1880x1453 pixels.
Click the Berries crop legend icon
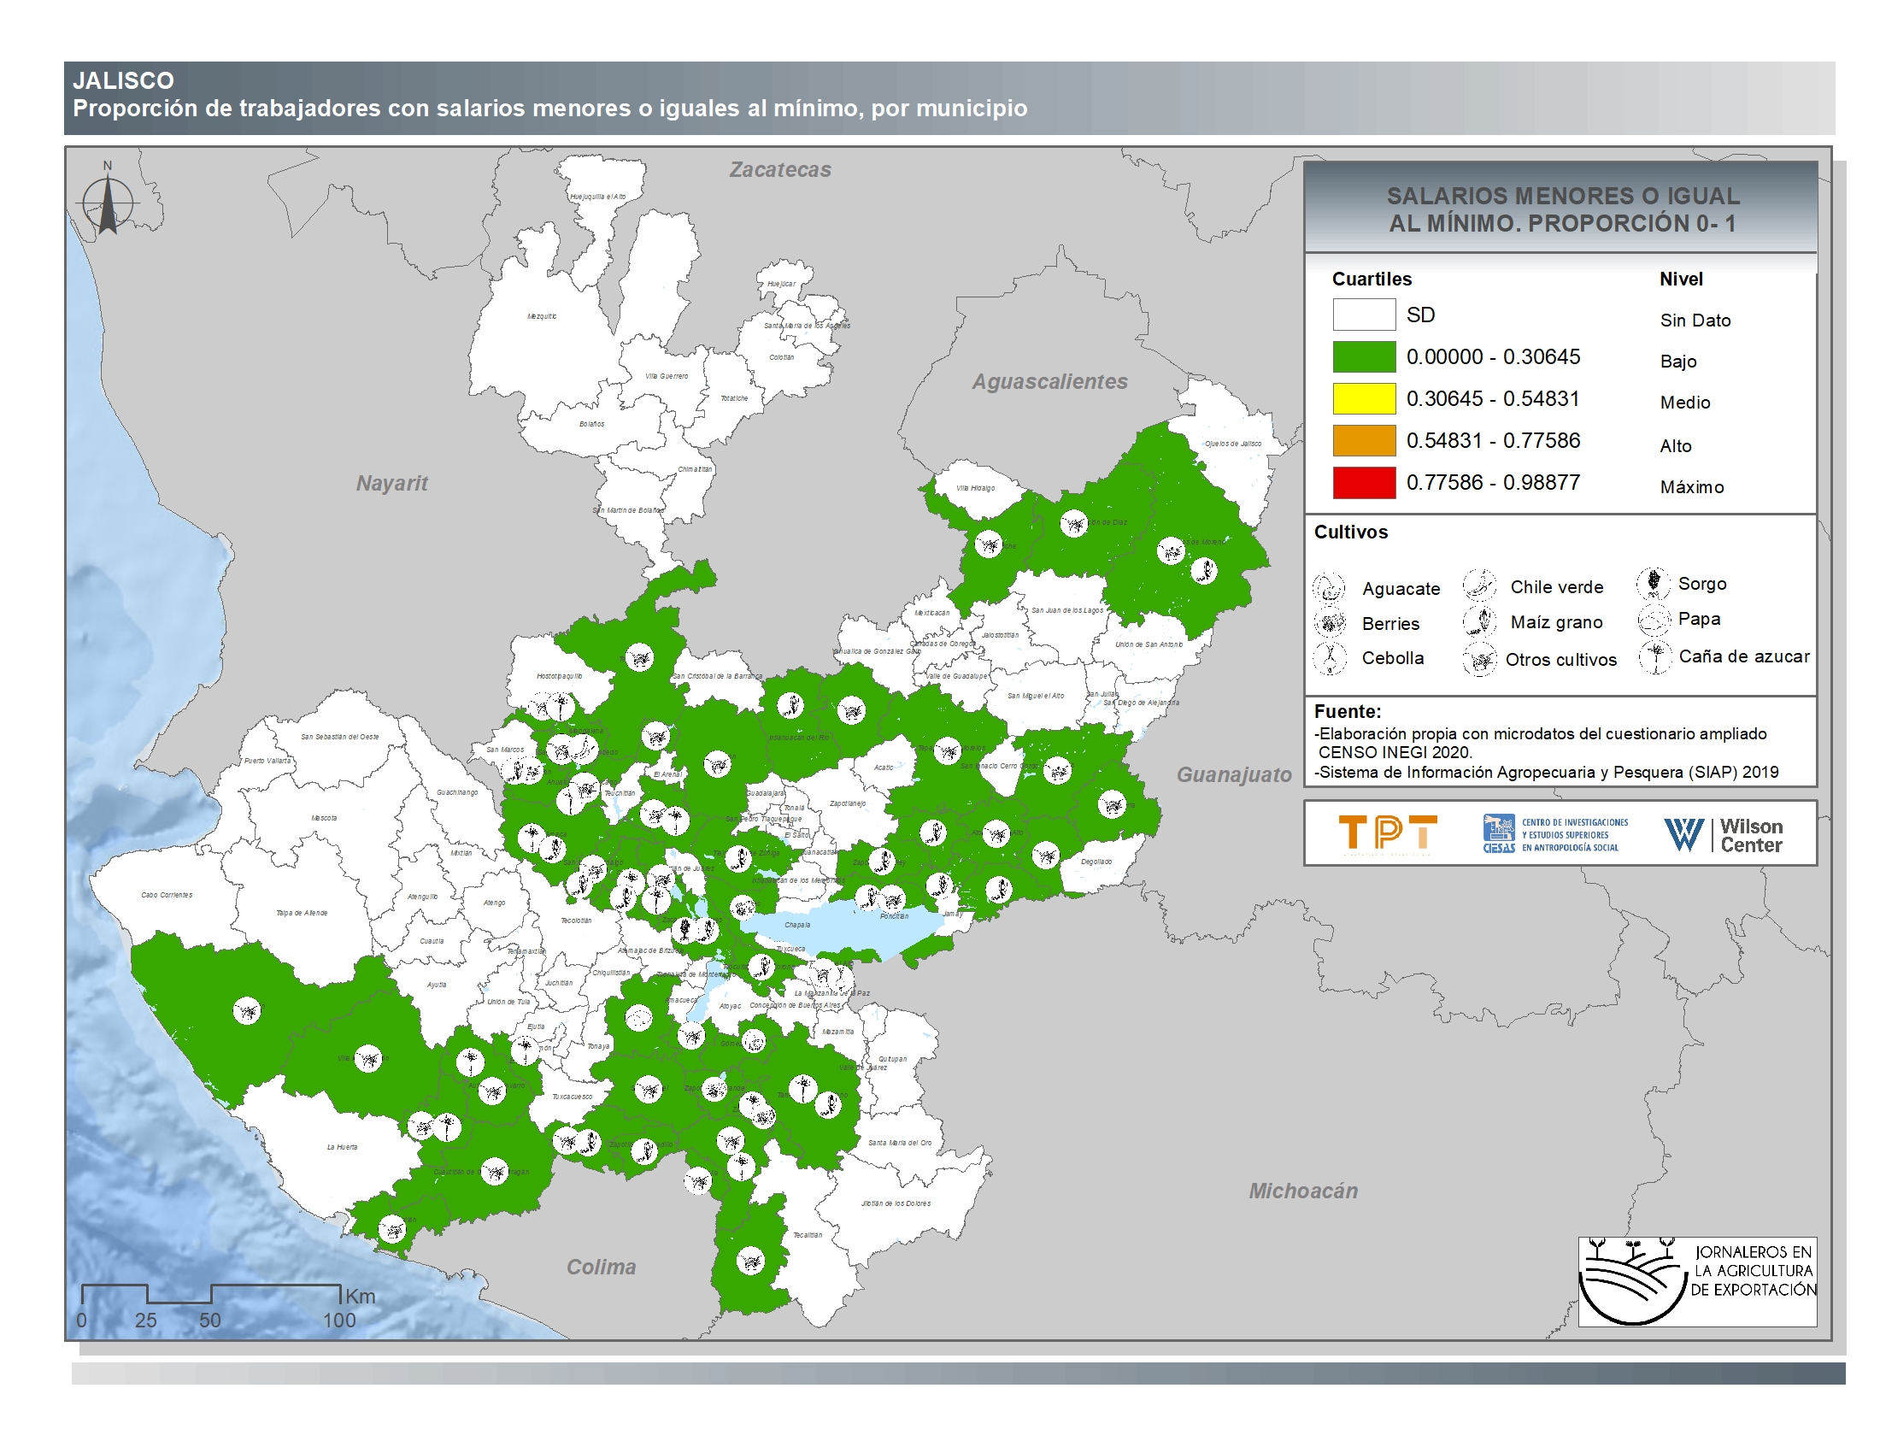pos(1330,622)
